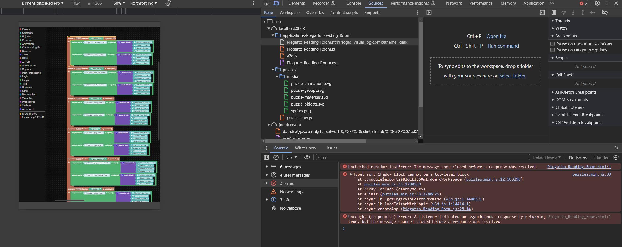Create a live expression with eye icon
This screenshot has height=247, width=622.
(x=307, y=157)
